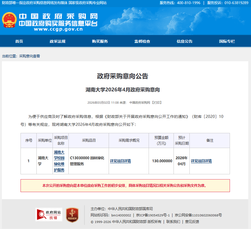Click the 采购需求概况 column header
The width and height of the screenshot is (251, 229).
tap(129, 141)
